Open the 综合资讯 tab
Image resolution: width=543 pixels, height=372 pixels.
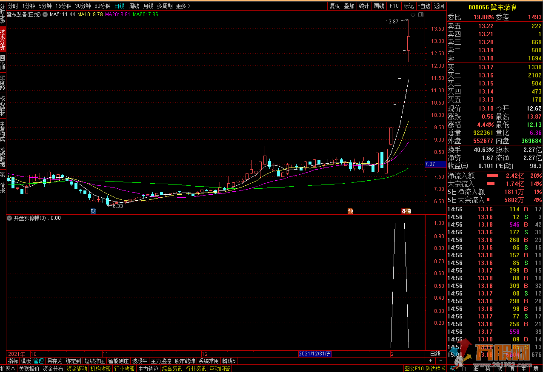coord(172,369)
